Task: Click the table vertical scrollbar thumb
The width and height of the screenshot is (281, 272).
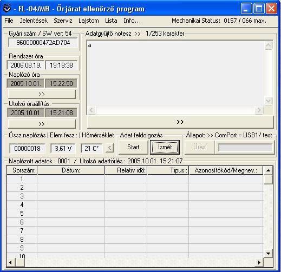Action: click(268, 180)
